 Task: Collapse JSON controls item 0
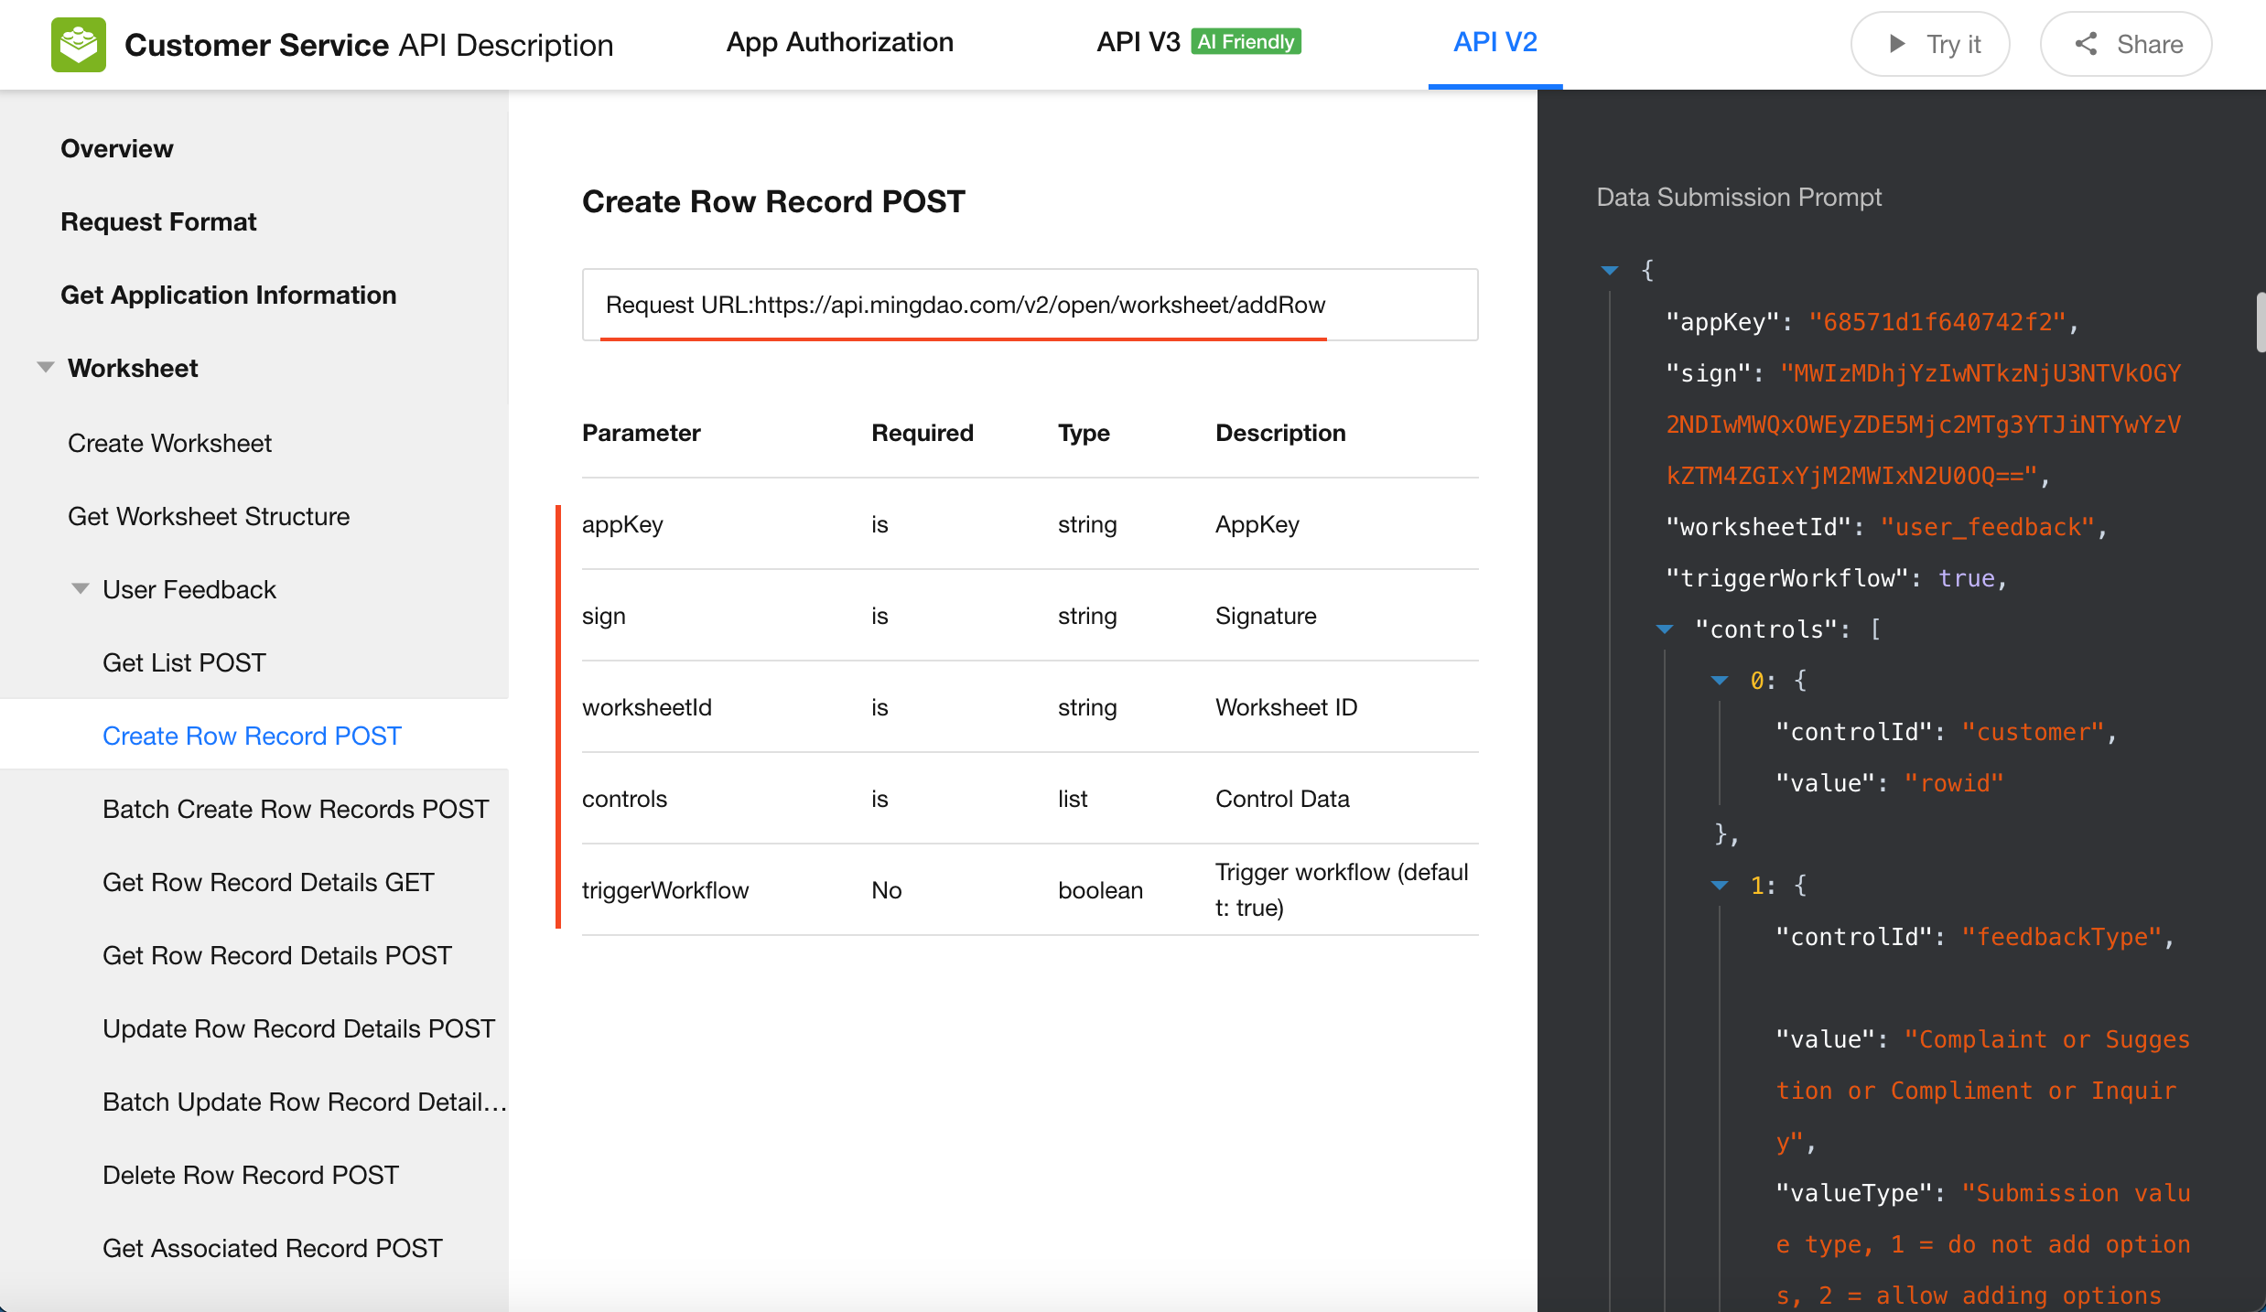(x=1720, y=680)
